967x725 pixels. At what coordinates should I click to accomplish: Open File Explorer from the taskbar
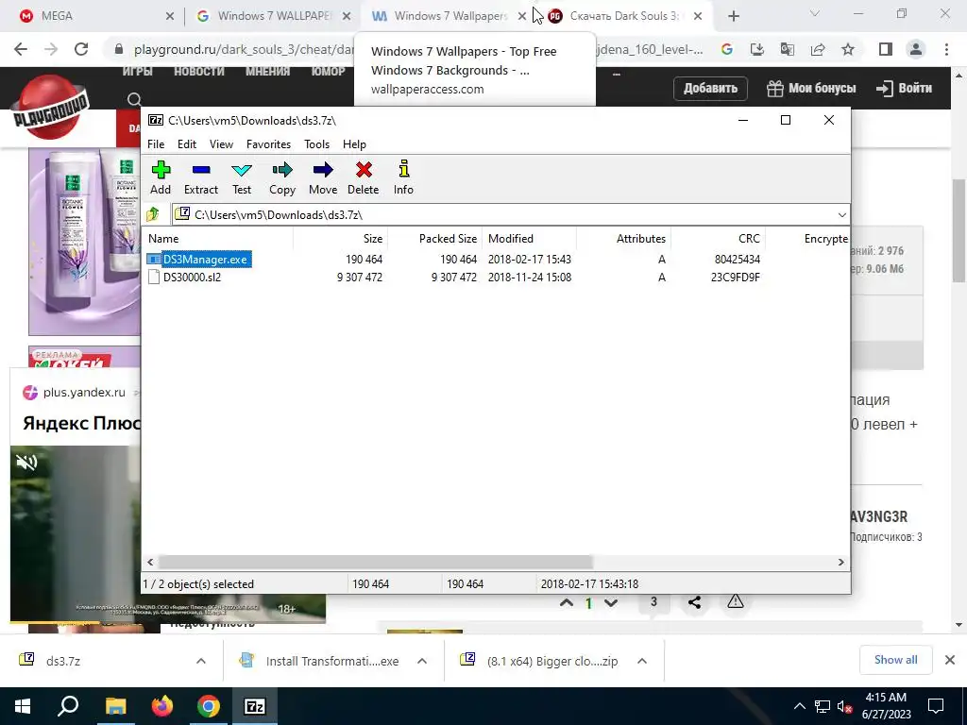tap(115, 706)
